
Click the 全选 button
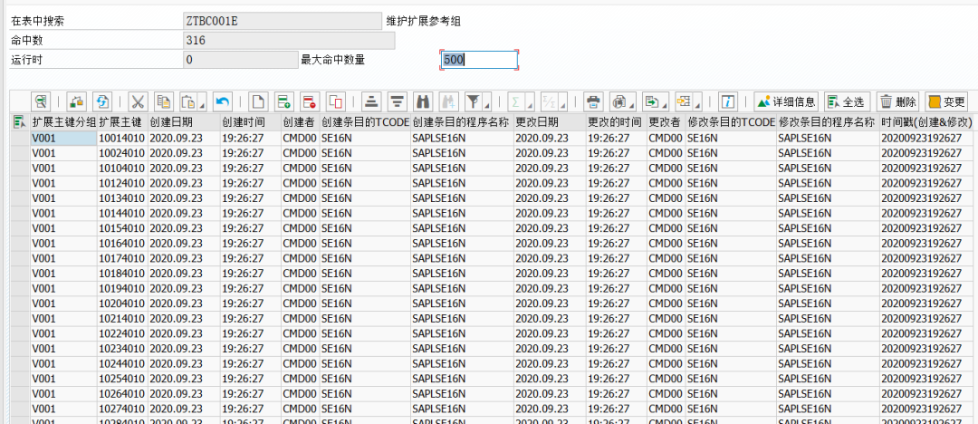click(847, 101)
